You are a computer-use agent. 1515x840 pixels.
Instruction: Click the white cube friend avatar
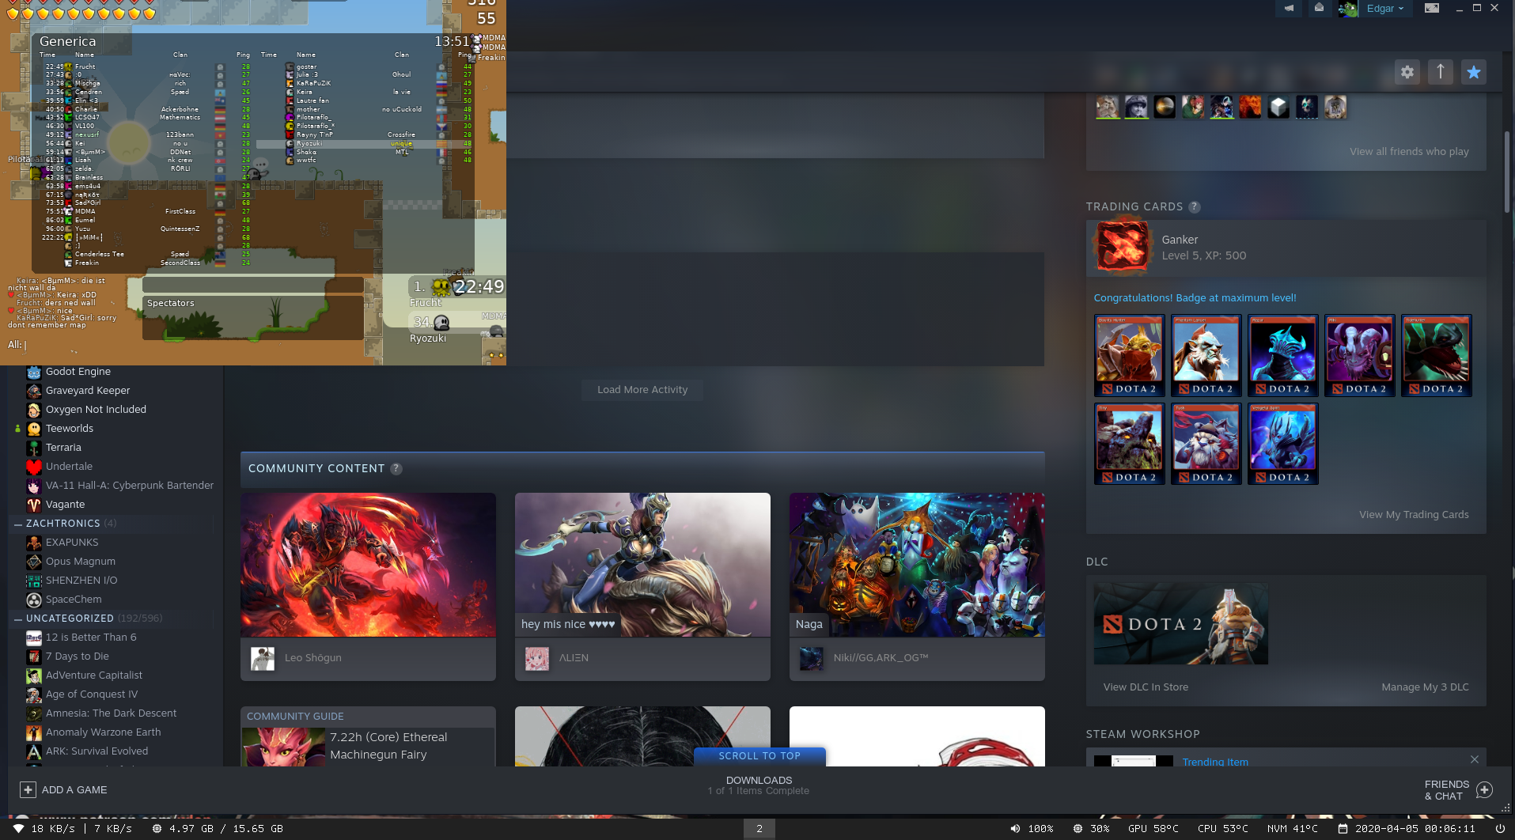[x=1278, y=107]
